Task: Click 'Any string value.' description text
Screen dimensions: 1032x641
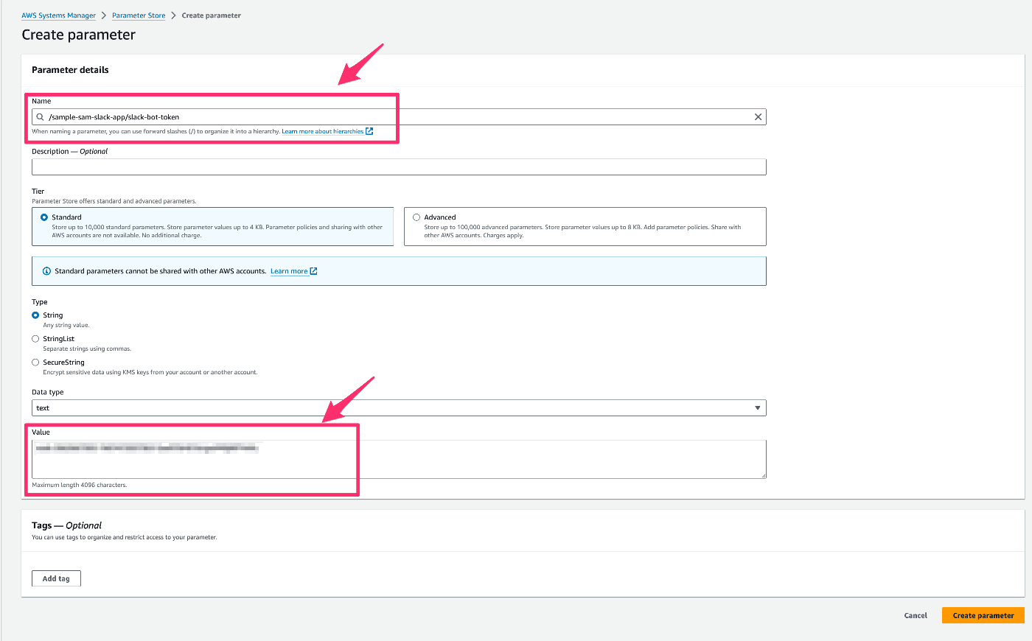Action: pos(66,325)
